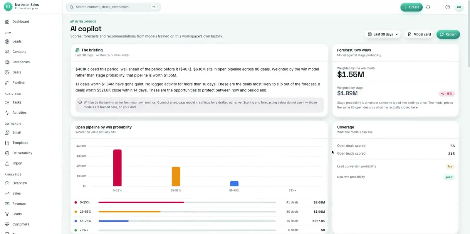The width and height of the screenshot is (470, 234).
Task: Open notifications bell icon
Action: [x=428, y=7]
